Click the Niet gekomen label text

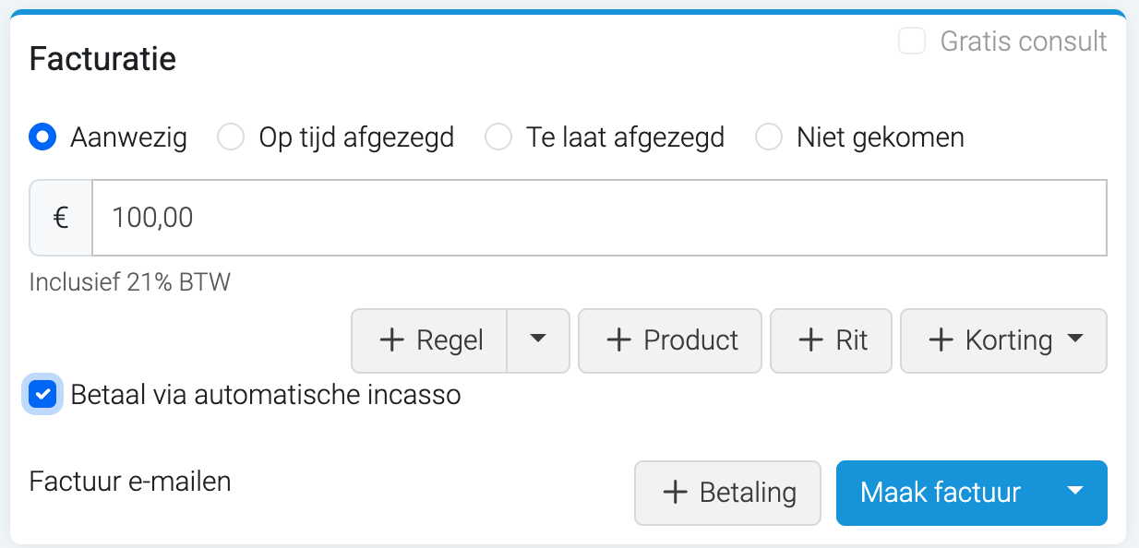pos(880,137)
